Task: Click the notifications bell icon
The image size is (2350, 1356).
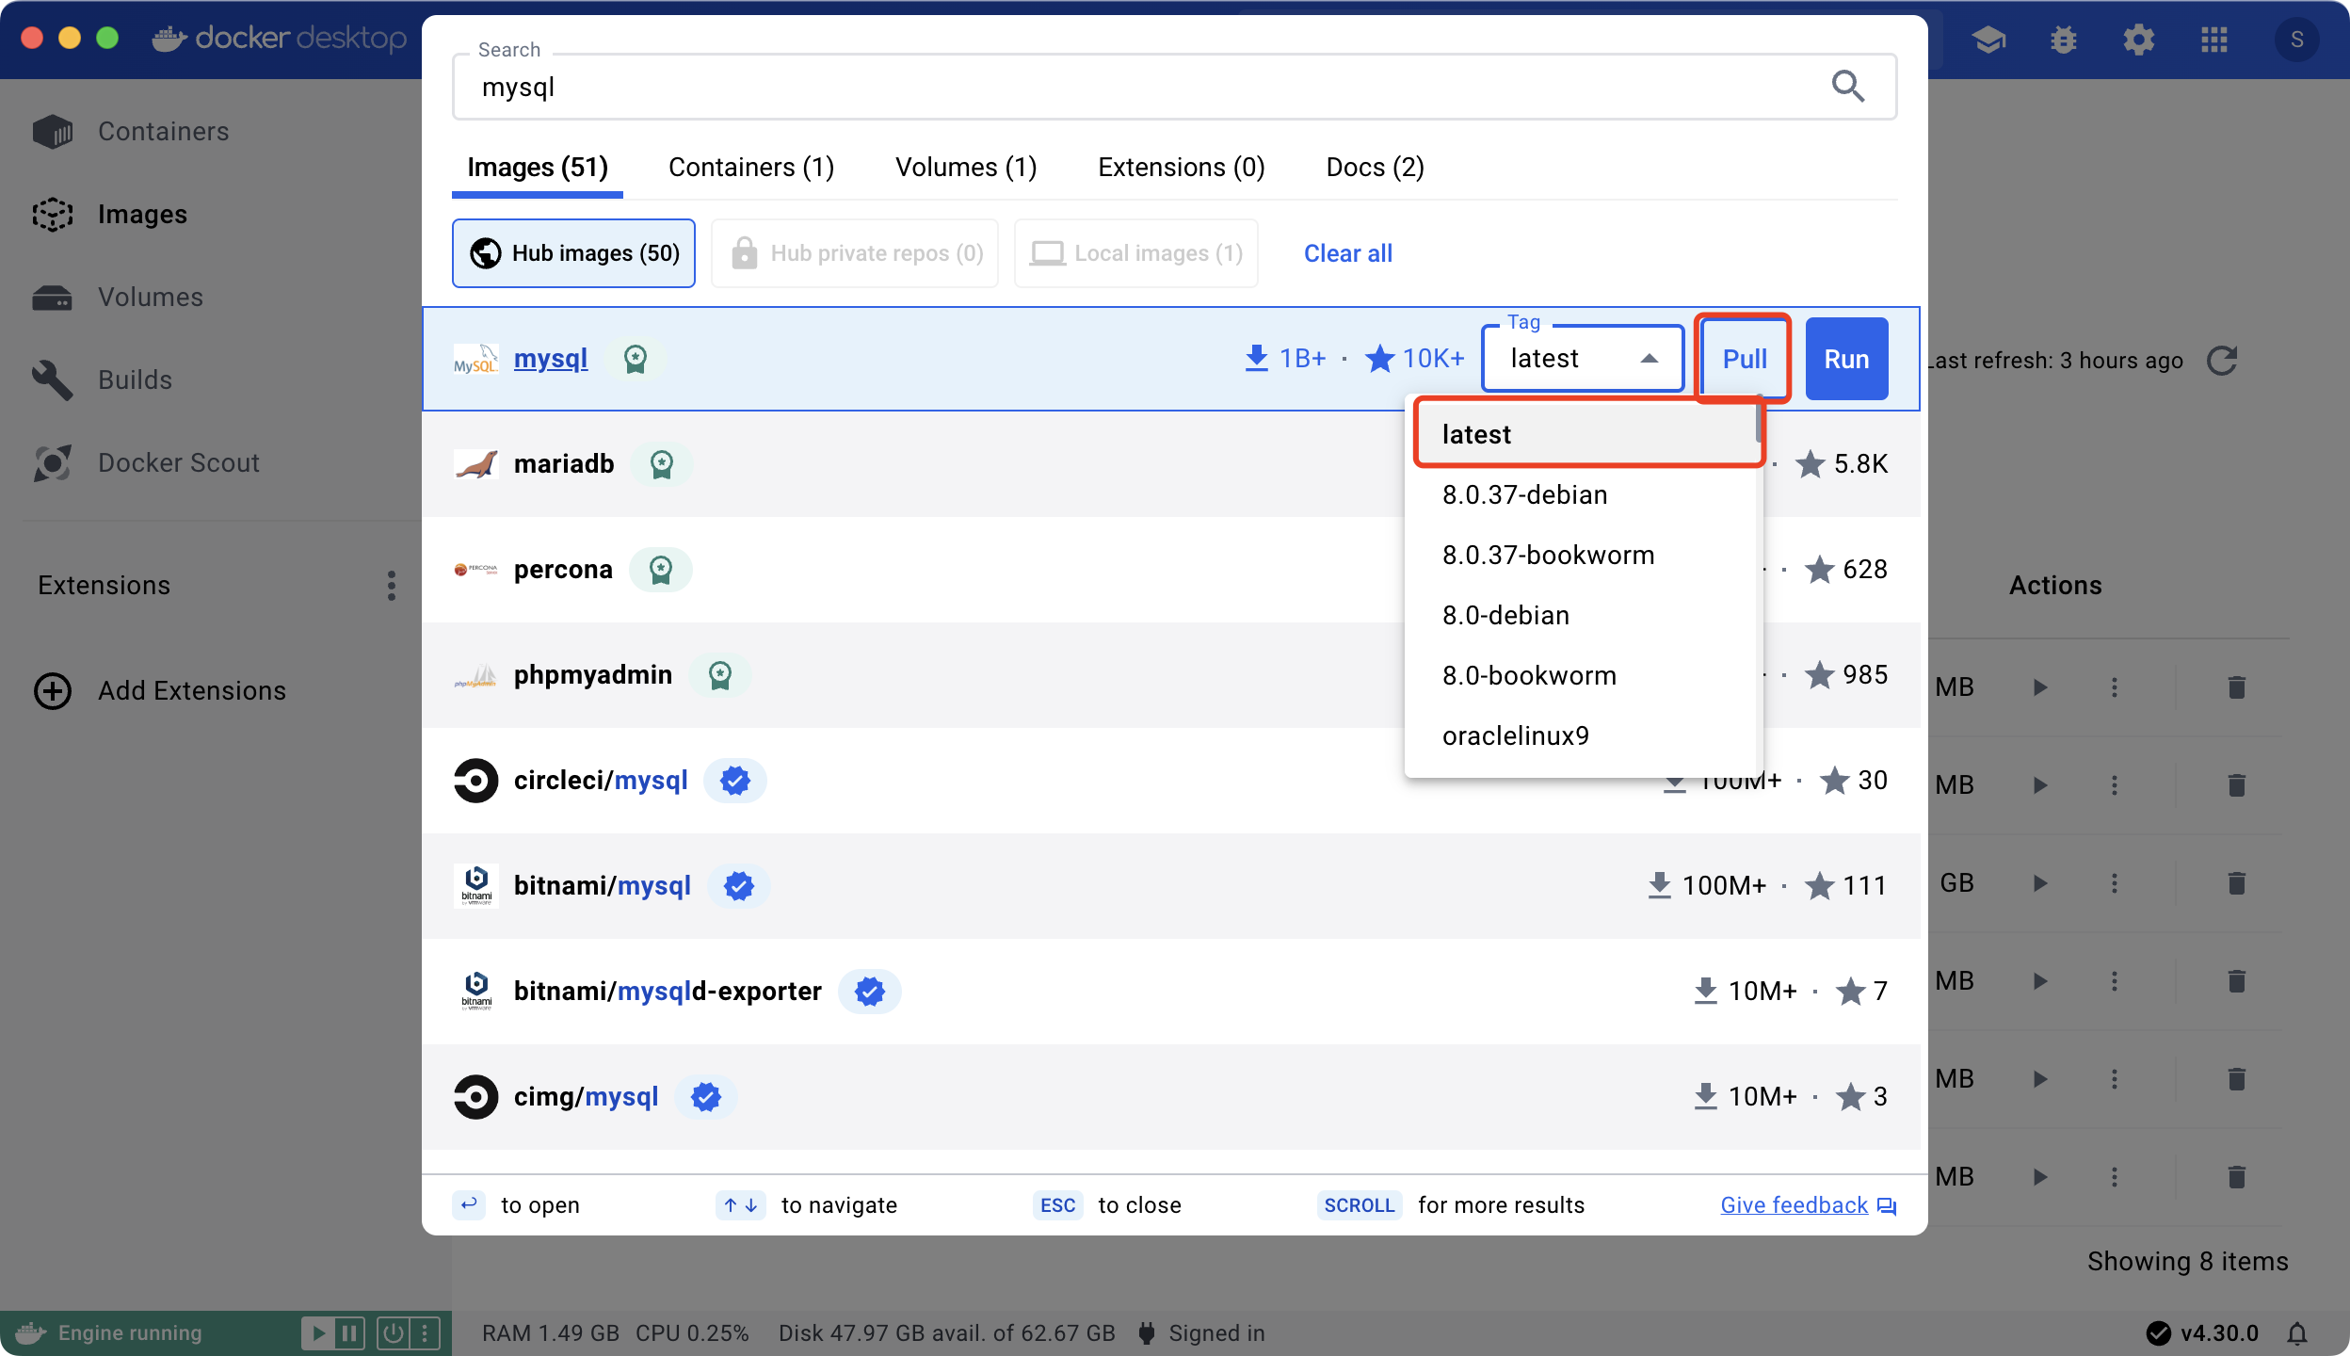Action: click(2298, 1333)
